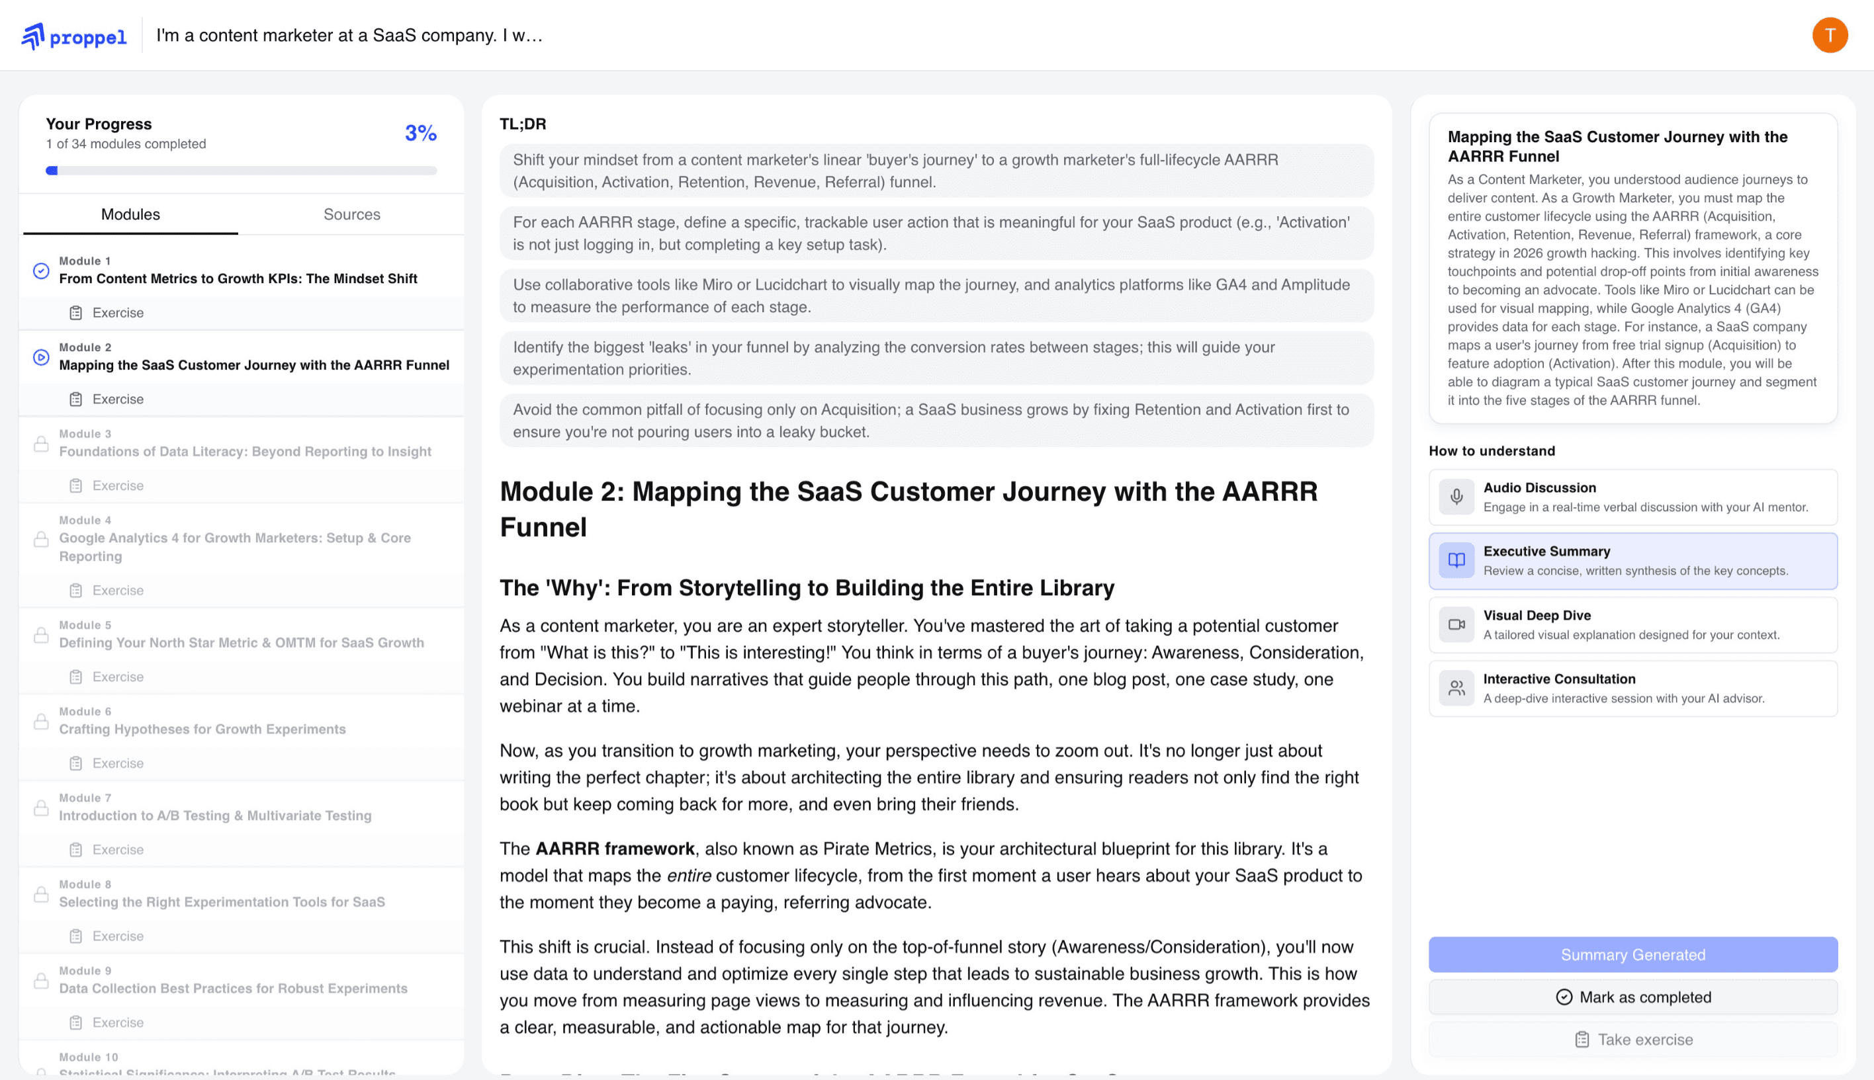
Task: Click the Summary Generated button
Action: [x=1632, y=954]
